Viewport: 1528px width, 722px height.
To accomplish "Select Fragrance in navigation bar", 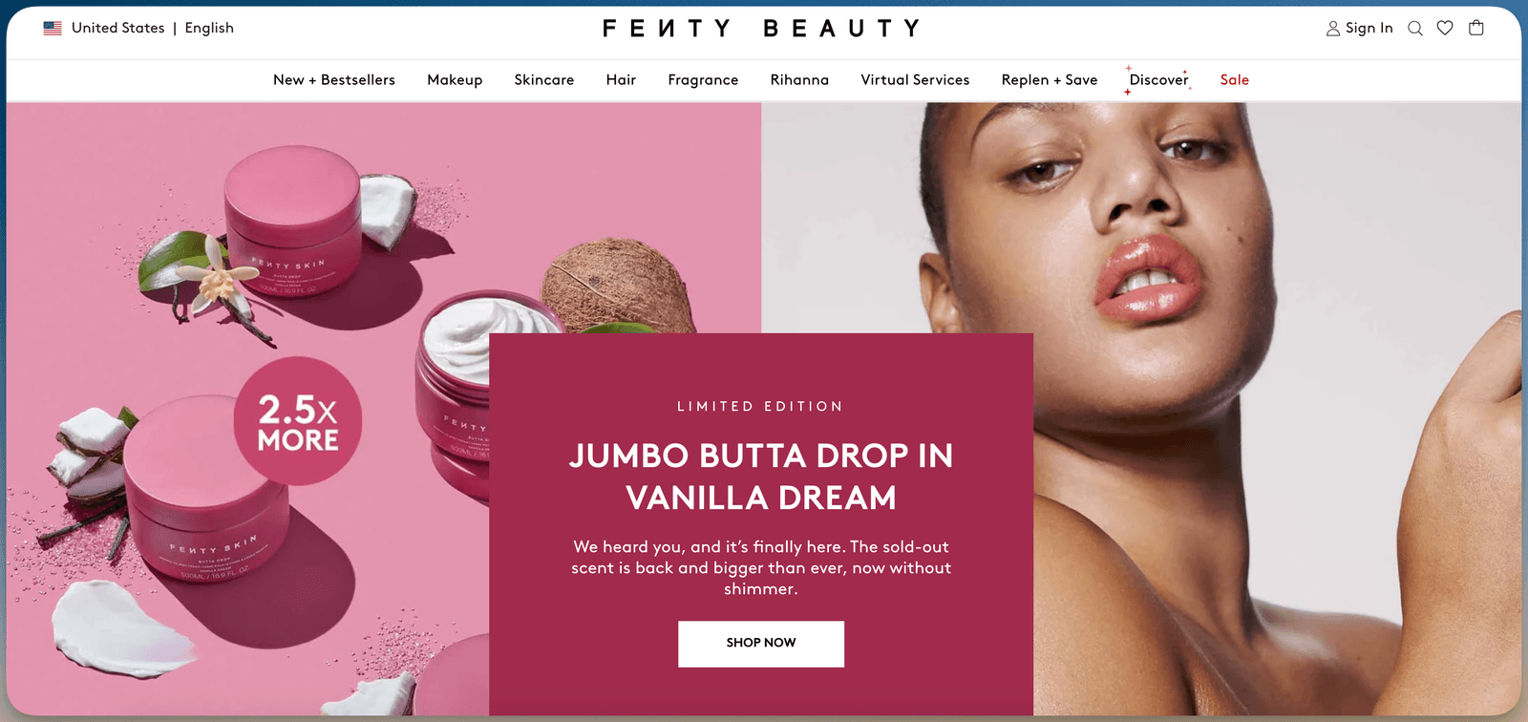I will [x=703, y=80].
